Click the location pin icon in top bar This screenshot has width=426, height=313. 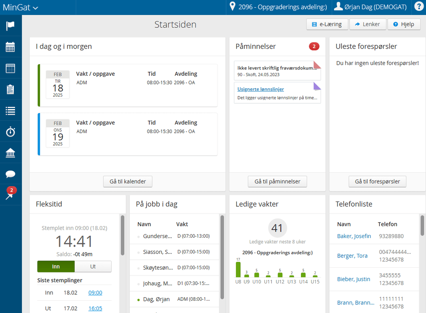pyautogui.click(x=232, y=7)
